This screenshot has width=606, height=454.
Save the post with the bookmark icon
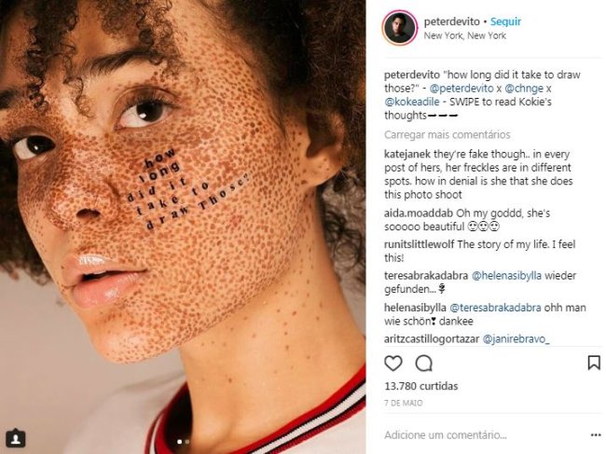coord(593,363)
